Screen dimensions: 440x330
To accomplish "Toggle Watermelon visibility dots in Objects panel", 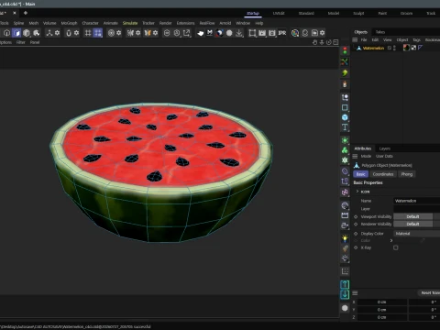I will pyautogui.click(x=394, y=48).
